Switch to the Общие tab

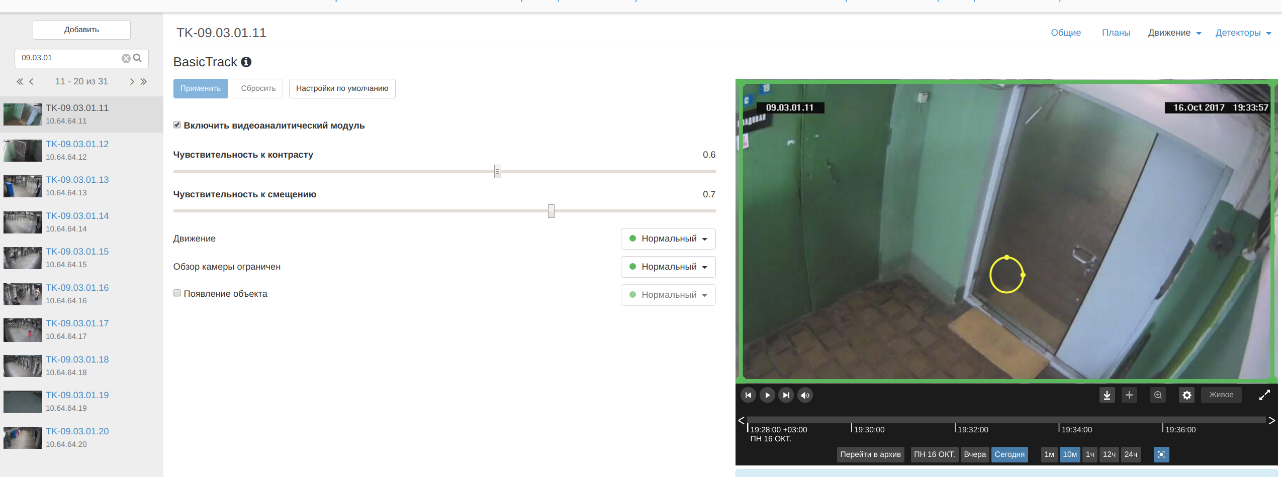pyautogui.click(x=1066, y=33)
